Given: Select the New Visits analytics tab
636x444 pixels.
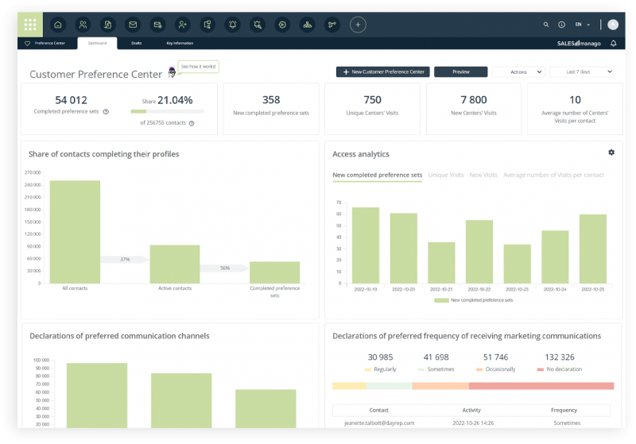Looking at the screenshot, I should click(483, 175).
